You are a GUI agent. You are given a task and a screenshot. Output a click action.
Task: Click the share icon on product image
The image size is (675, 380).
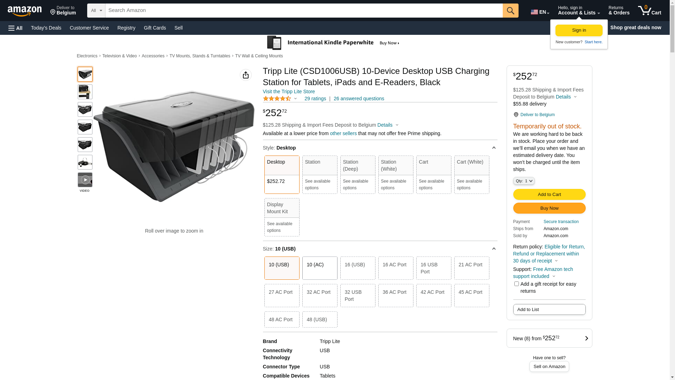pos(245,75)
